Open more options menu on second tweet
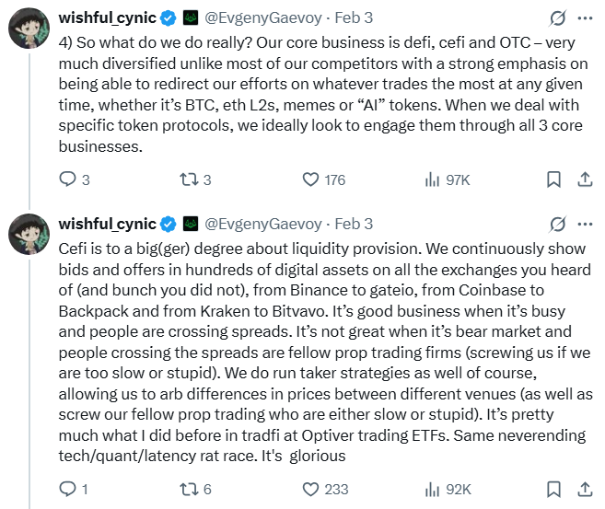The height and width of the screenshot is (509, 605). [585, 224]
